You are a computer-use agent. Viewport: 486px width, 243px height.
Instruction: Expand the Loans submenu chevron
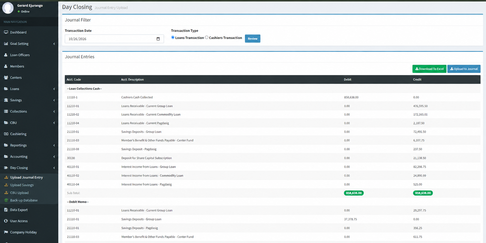coord(54,89)
